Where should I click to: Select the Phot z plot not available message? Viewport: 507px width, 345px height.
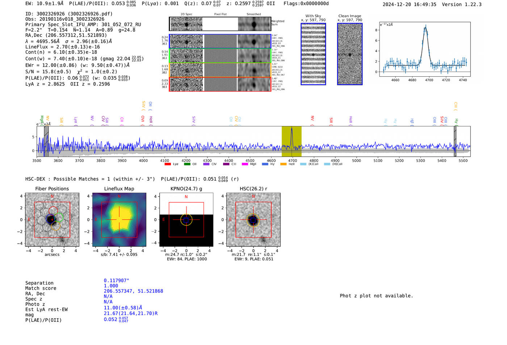(376, 296)
